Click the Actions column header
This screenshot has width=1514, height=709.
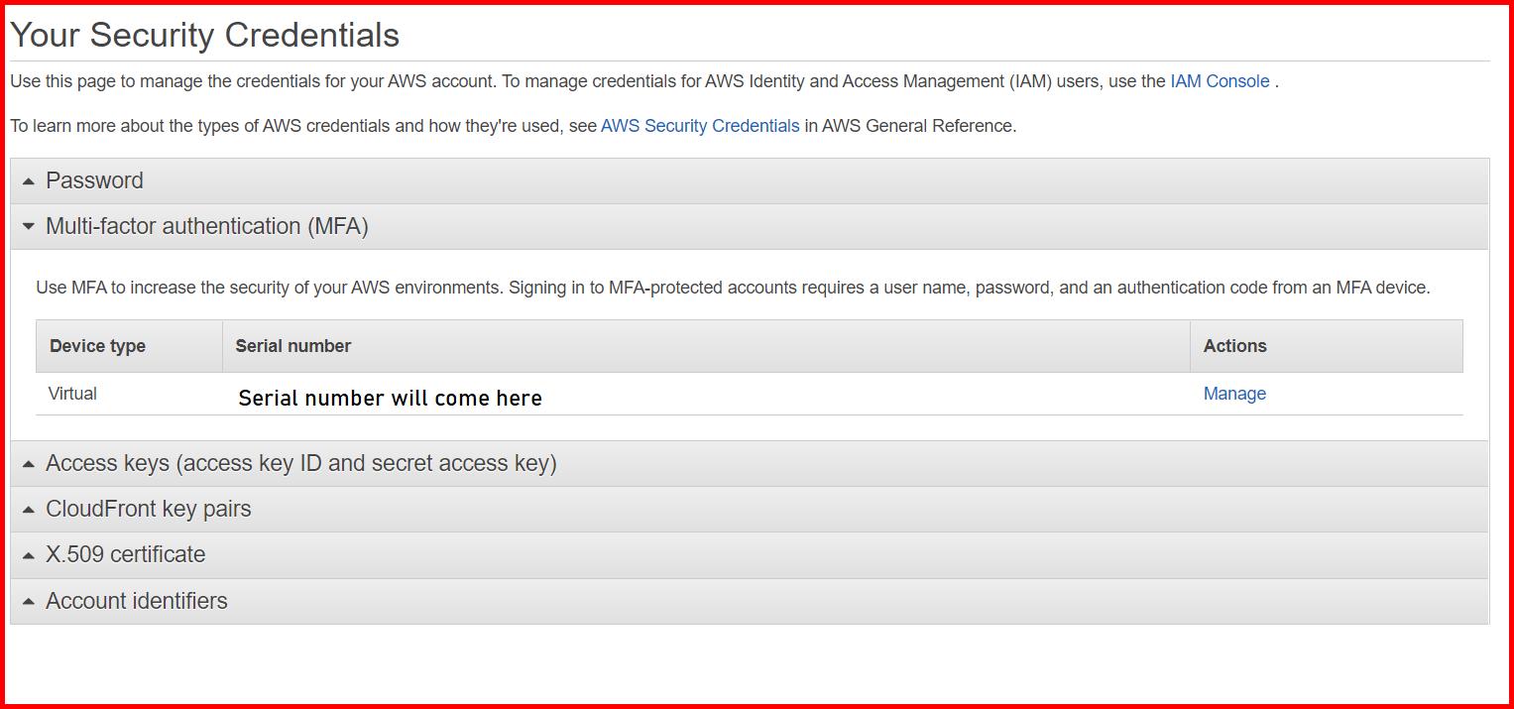pos(1234,345)
